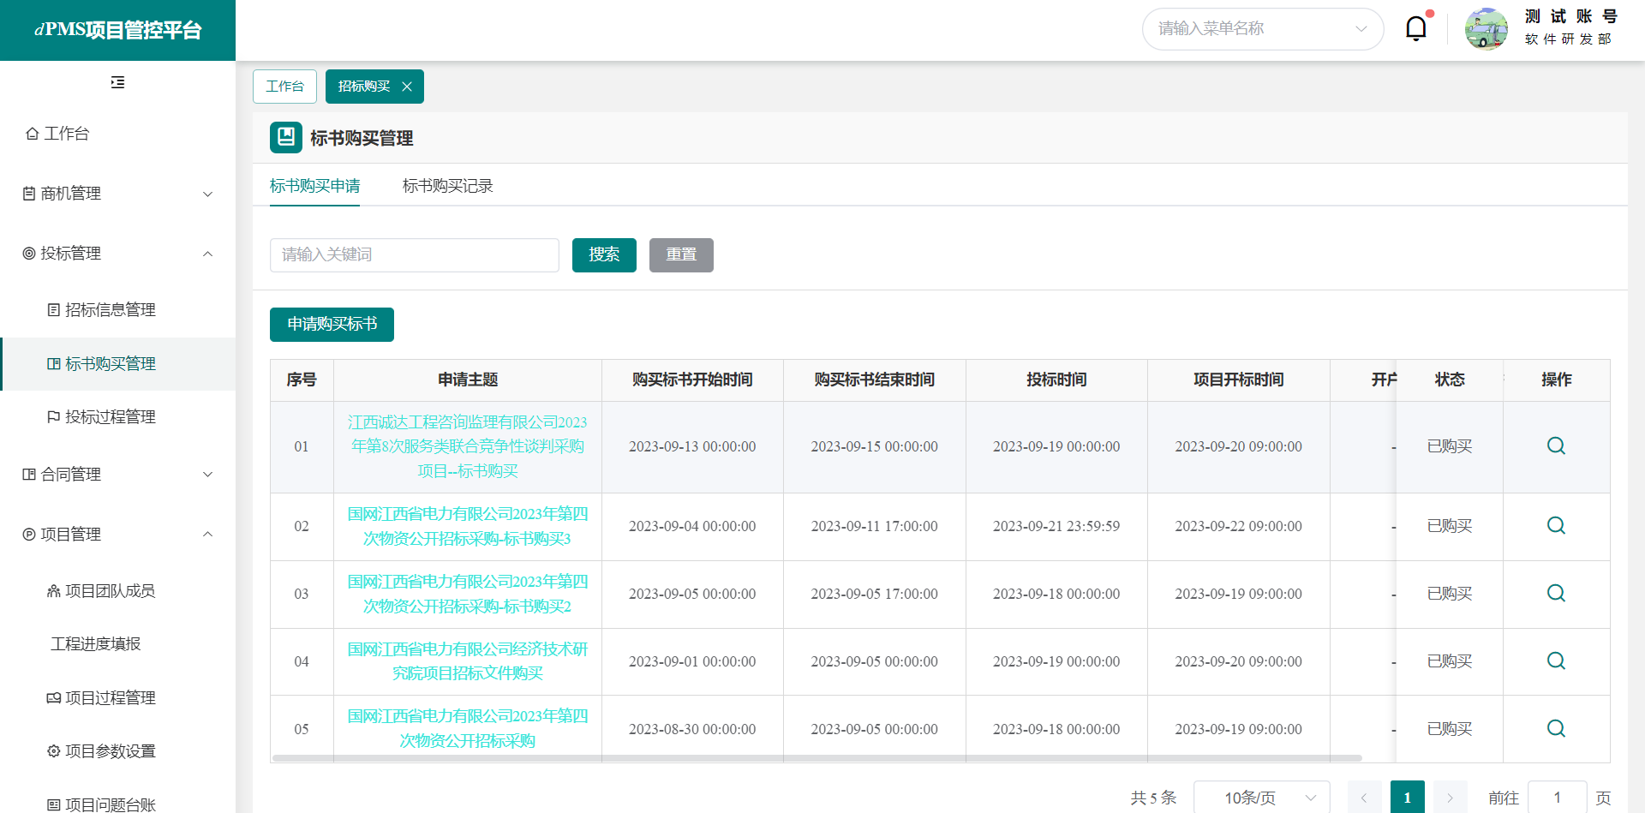Viewport: 1645px width, 813px height.
Task: View details for row 05 magnifier
Action: click(x=1556, y=729)
